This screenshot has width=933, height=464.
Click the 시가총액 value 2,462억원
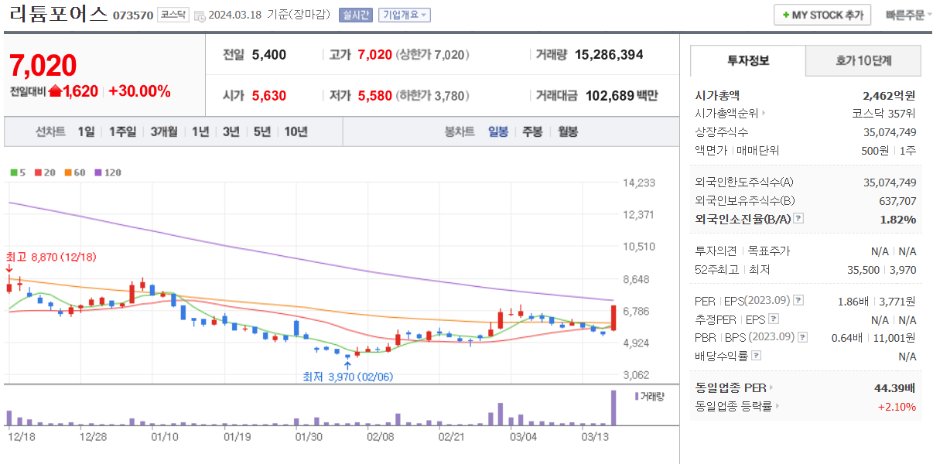890,96
